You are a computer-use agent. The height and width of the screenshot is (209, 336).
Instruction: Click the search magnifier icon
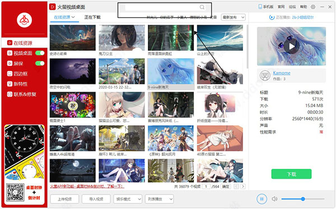[x=202, y=7]
